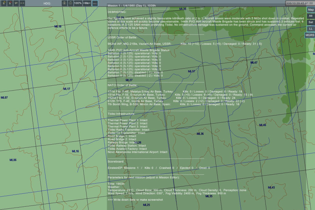The image size is (315, 210).
Task: Click the ML45 grid label on map
Action: (271, 188)
